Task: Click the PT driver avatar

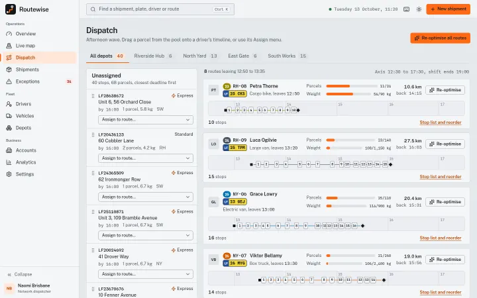Action: (x=213, y=90)
